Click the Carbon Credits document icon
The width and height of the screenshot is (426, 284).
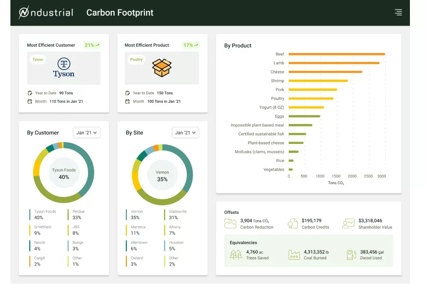point(293,223)
